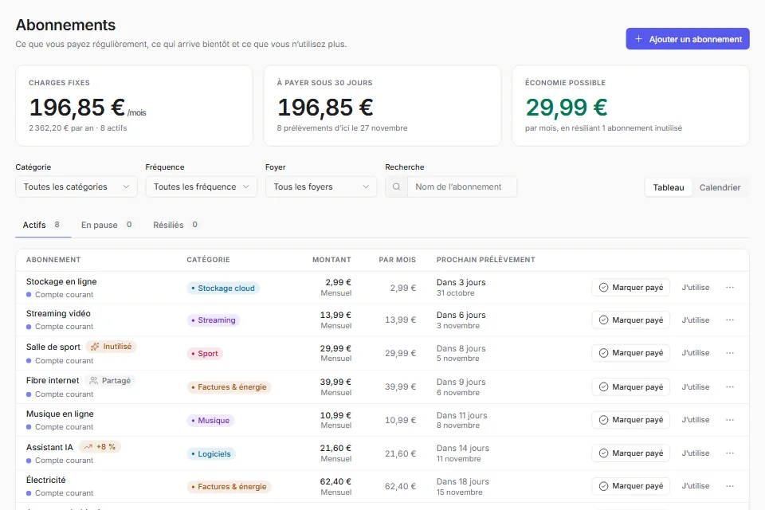This screenshot has height=510, width=765.
Task: Click the Musique category tag
Action: [x=210, y=421]
